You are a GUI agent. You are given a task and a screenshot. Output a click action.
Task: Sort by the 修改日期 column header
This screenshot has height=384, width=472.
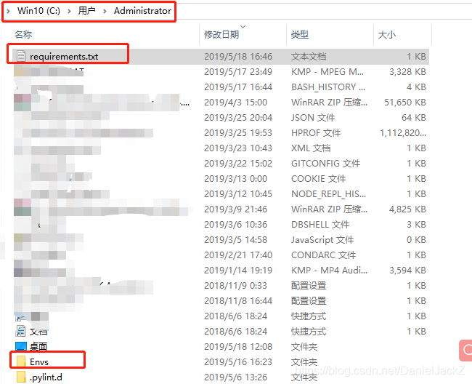(221, 34)
